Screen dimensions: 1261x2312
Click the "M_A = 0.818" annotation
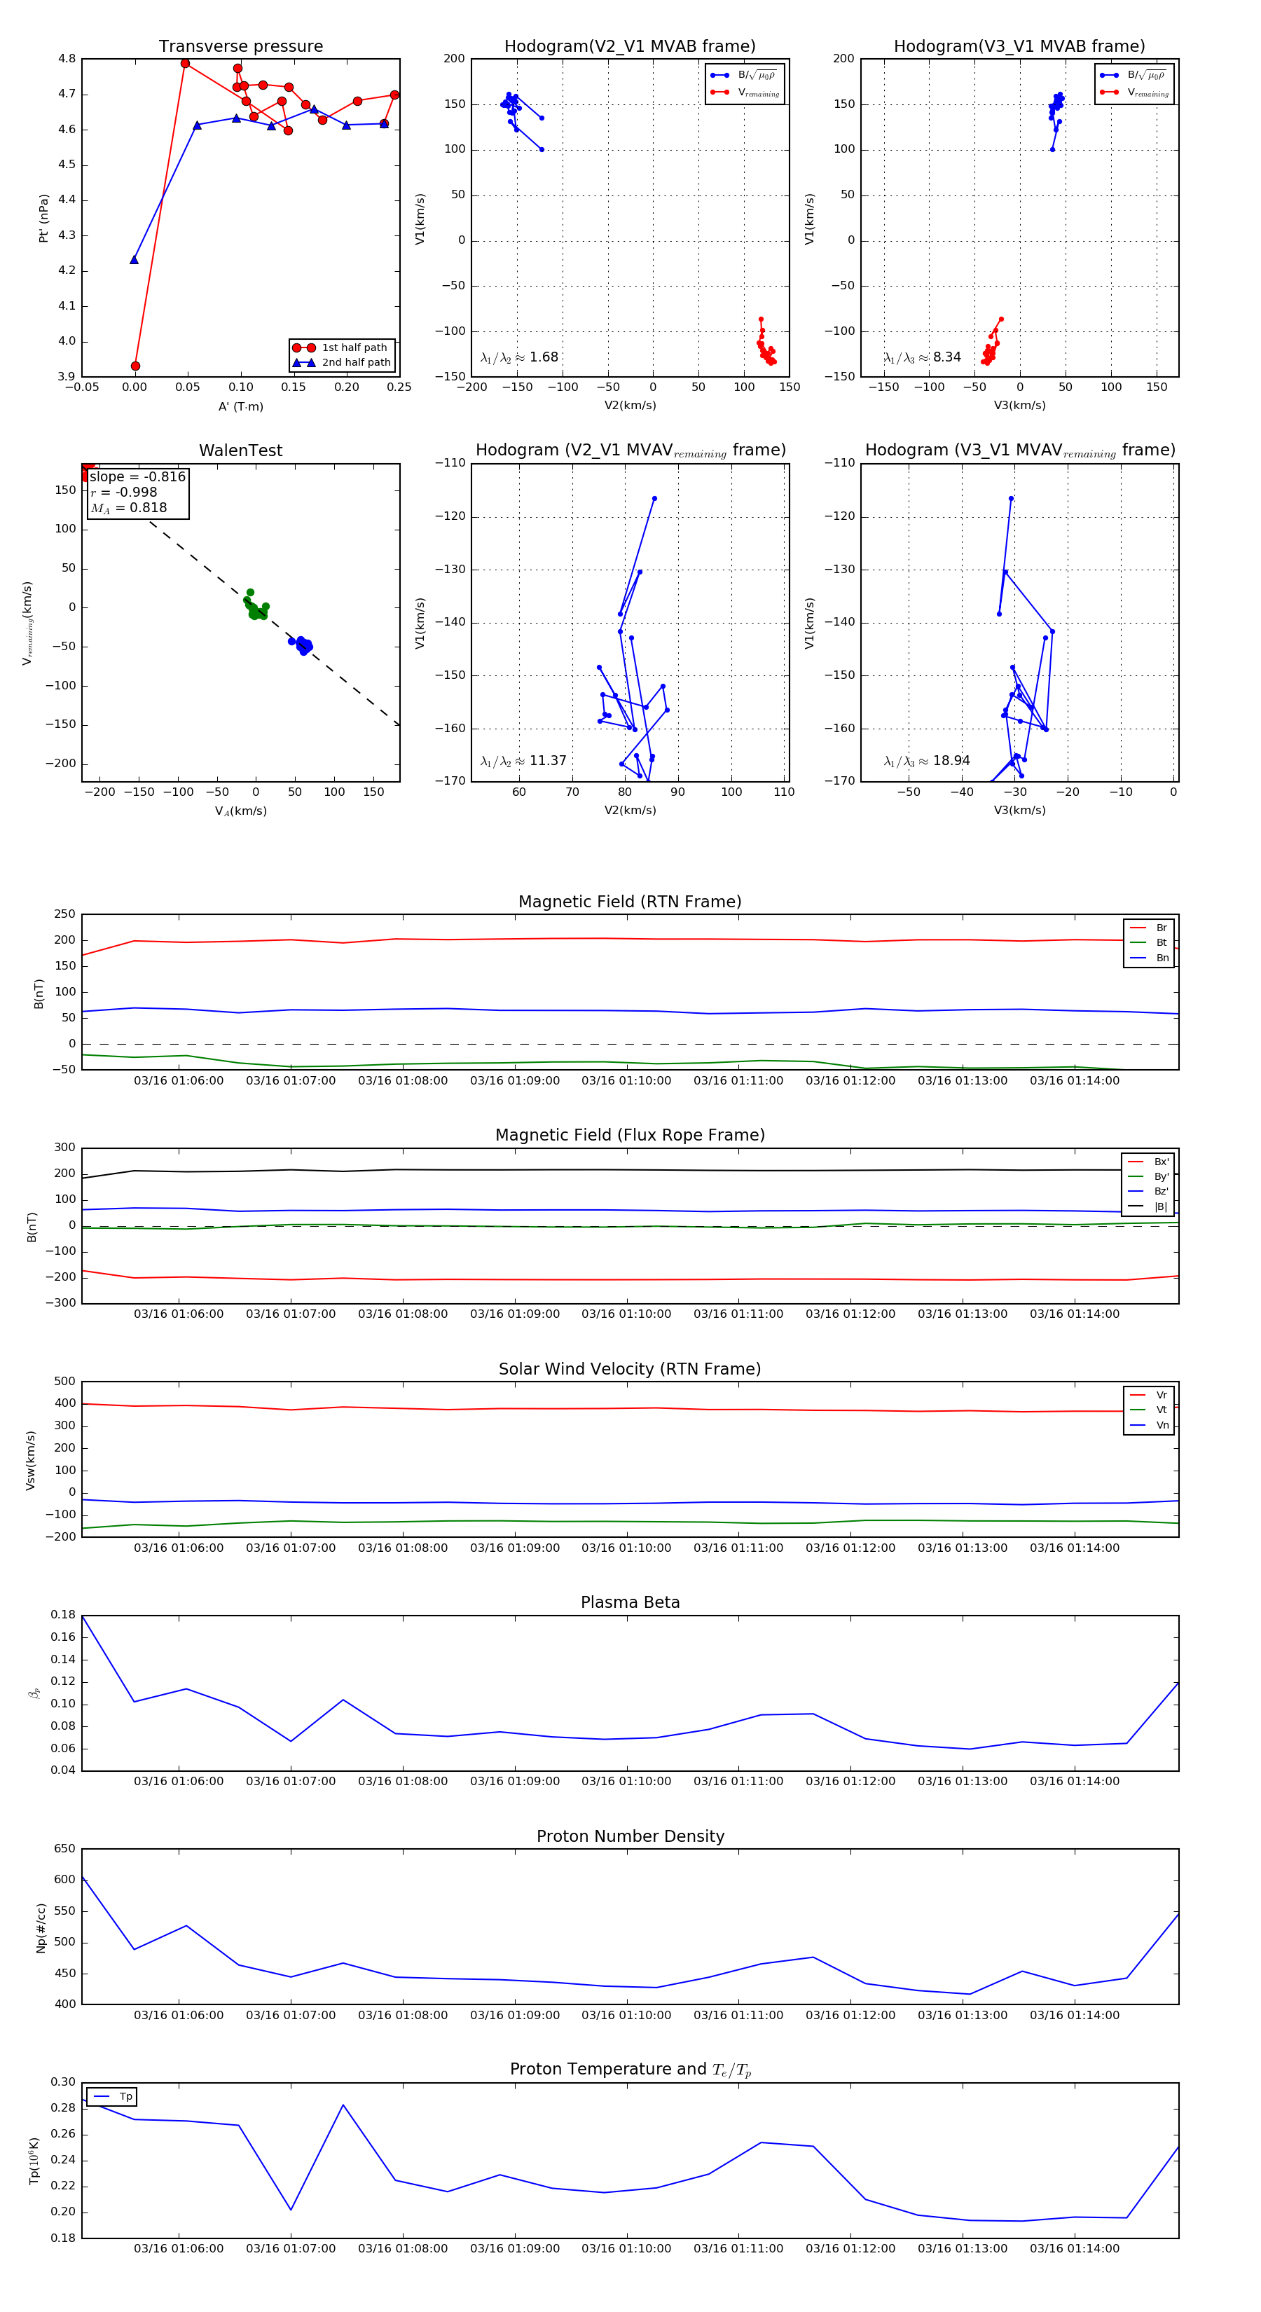[x=128, y=508]
